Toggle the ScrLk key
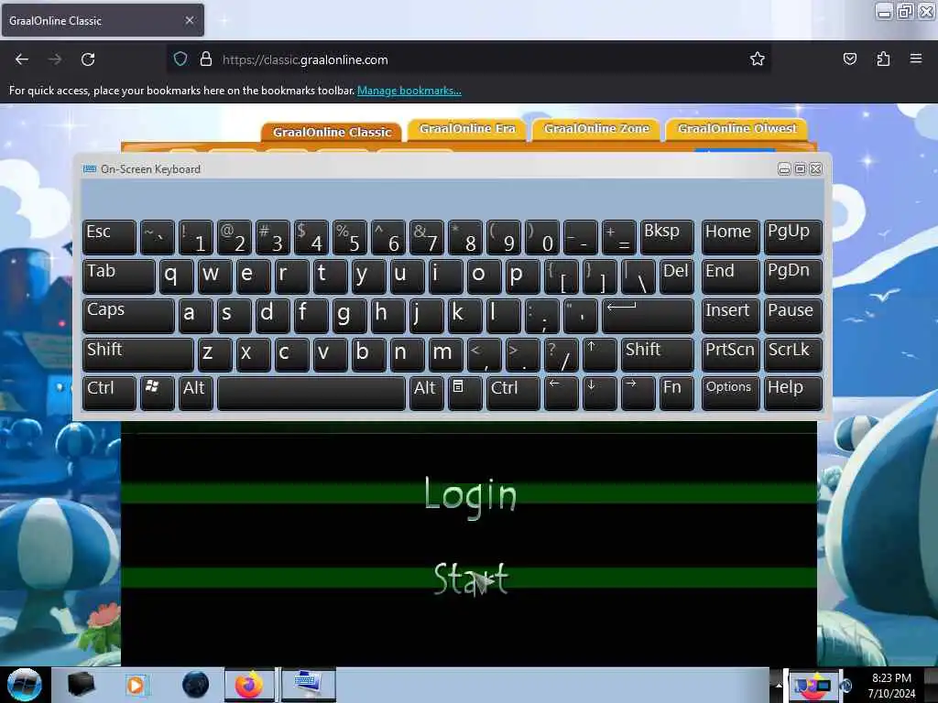The image size is (938, 703). (792, 354)
